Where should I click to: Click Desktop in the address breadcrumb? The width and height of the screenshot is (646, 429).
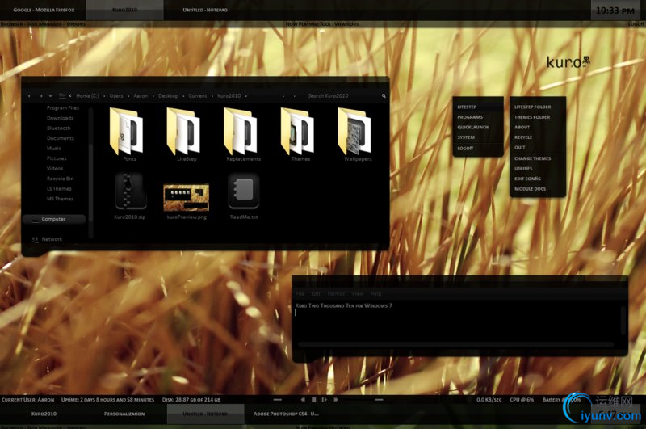point(168,95)
